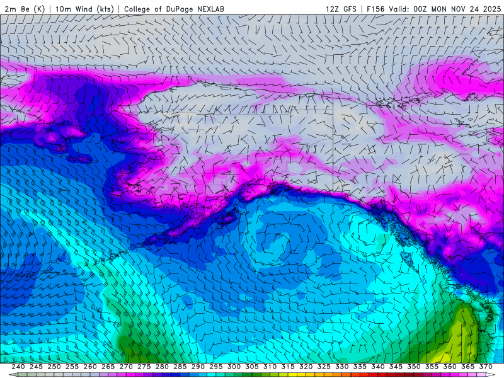Click the 325 color scale label
This screenshot has height=378, width=504.
[x=324, y=367]
